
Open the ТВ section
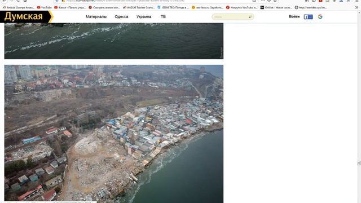point(163,16)
